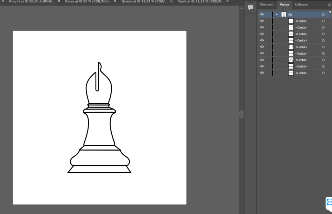Click the trapezoid base of the bishop
This screenshot has width=332, height=214.
tap(99, 169)
